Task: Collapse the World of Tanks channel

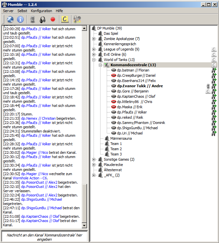Action: coord(94,60)
